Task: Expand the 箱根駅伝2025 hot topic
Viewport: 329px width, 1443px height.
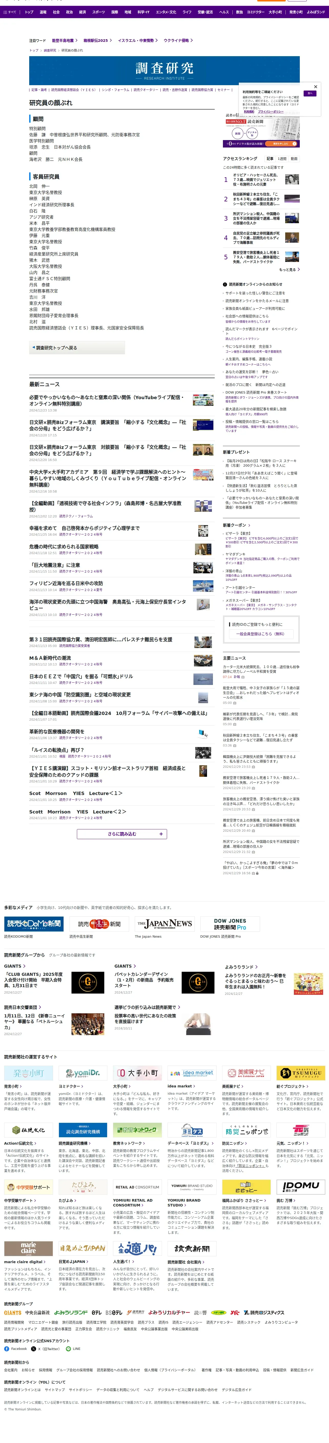Action: [x=97, y=40]
